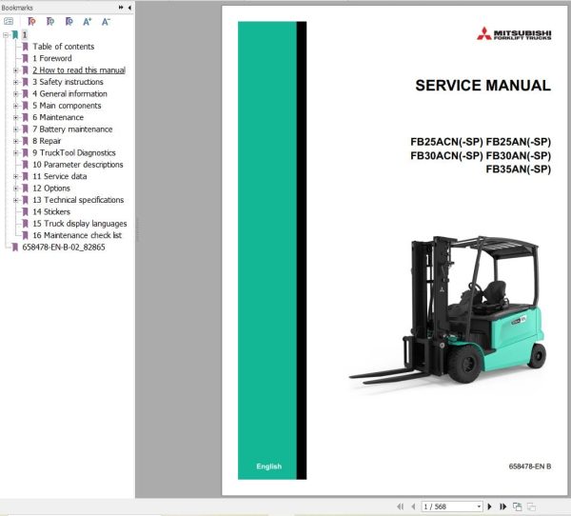Click the bookmark icon beside Table of contents
Viewport: 571px width, 516px height.
pyautogui.click(x=25, y=47)
